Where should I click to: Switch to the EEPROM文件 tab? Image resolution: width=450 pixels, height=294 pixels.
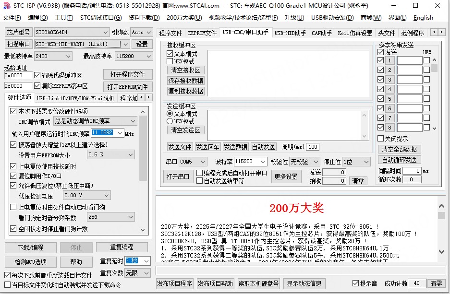tap(202, 33)
